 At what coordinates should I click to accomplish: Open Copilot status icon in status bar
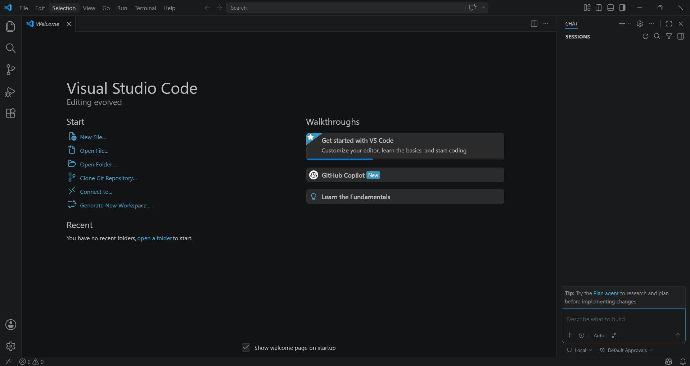(669, 362)
